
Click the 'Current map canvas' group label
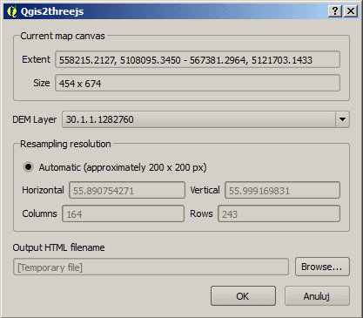(x=63, y=36)
